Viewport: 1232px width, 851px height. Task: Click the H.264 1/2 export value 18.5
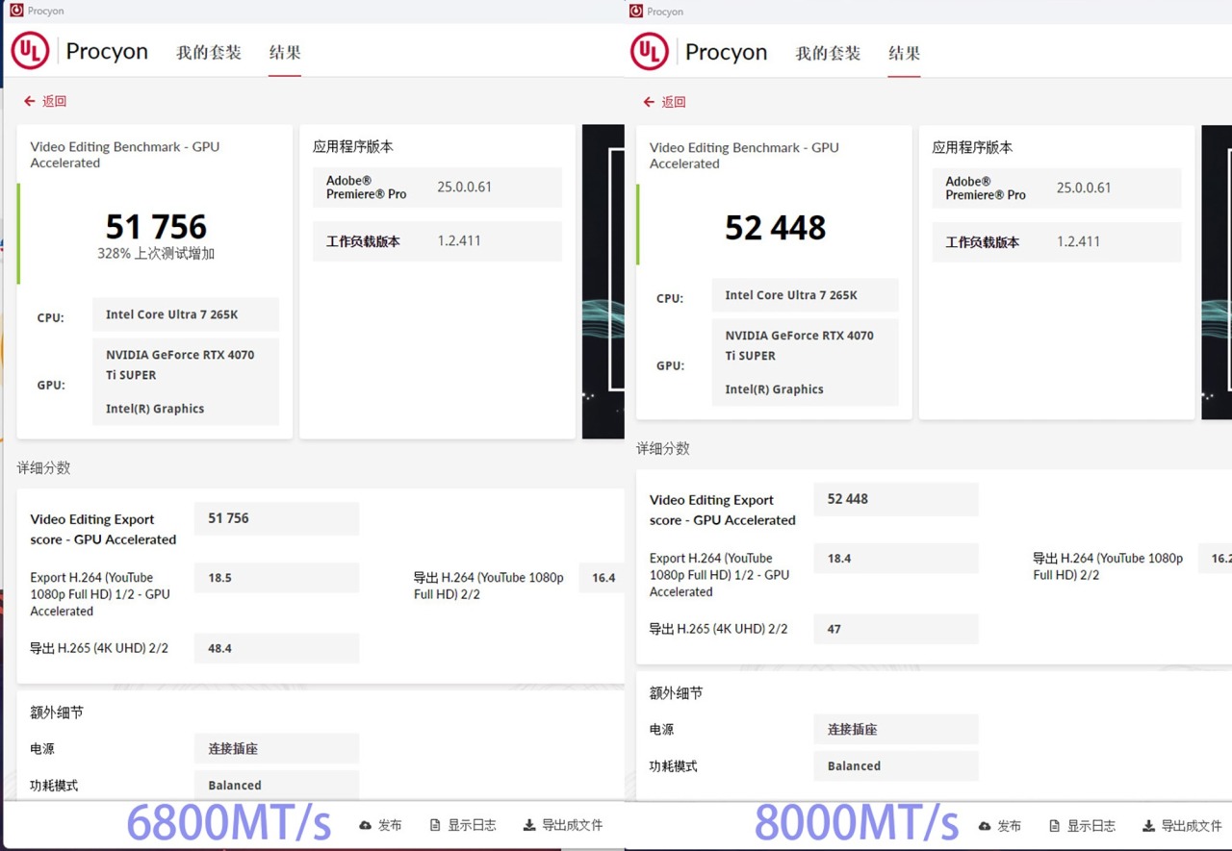(x=277, y=578)
